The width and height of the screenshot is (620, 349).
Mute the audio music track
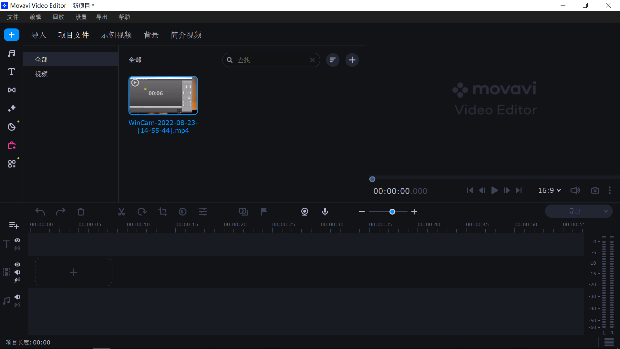click(17, 297)
